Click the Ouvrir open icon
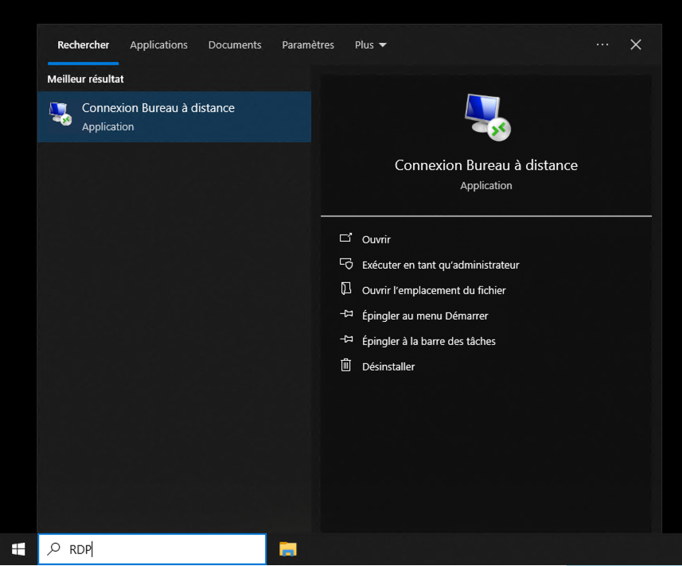 pyautogui.click(x=346, y=238)
